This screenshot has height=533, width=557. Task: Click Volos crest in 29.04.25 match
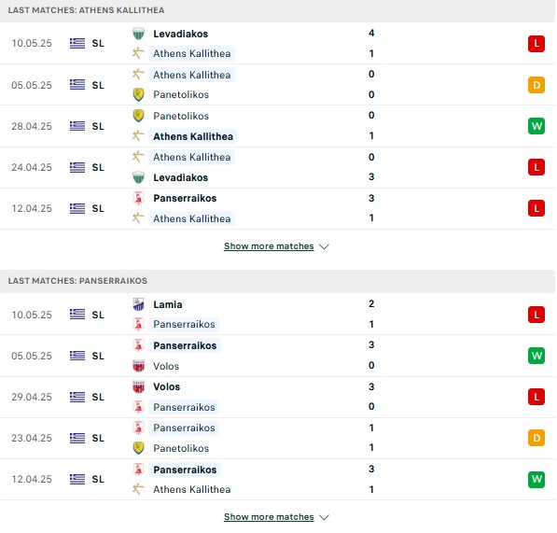pyautogui.click(x=138, y=386)
